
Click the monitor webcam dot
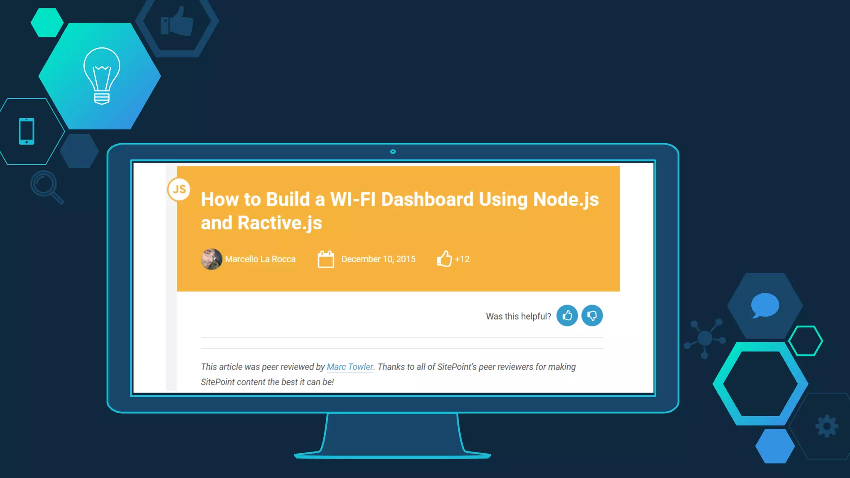[x=393, y=152]
